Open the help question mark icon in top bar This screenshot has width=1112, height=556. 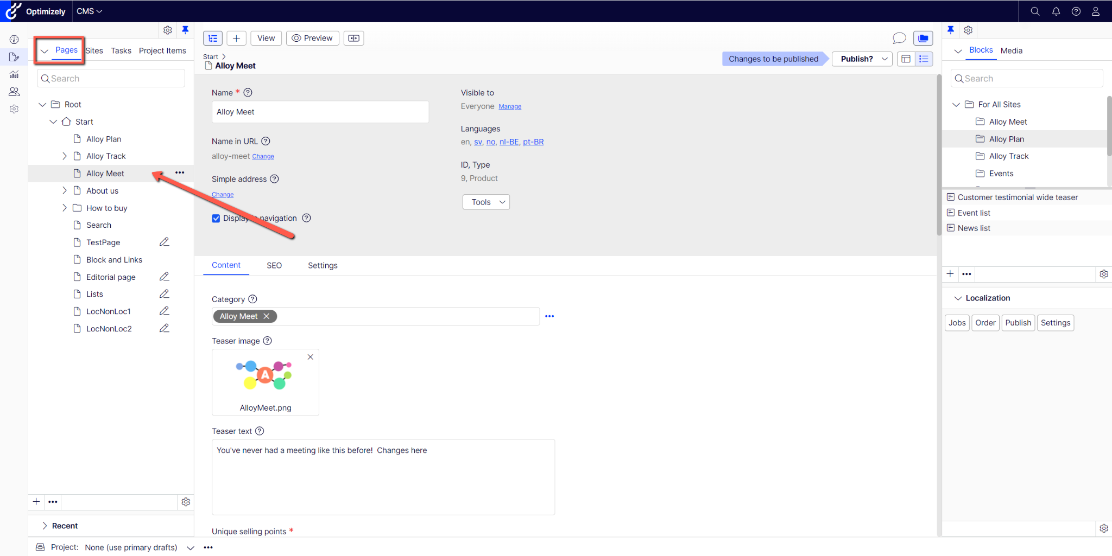coord(1076,11)
